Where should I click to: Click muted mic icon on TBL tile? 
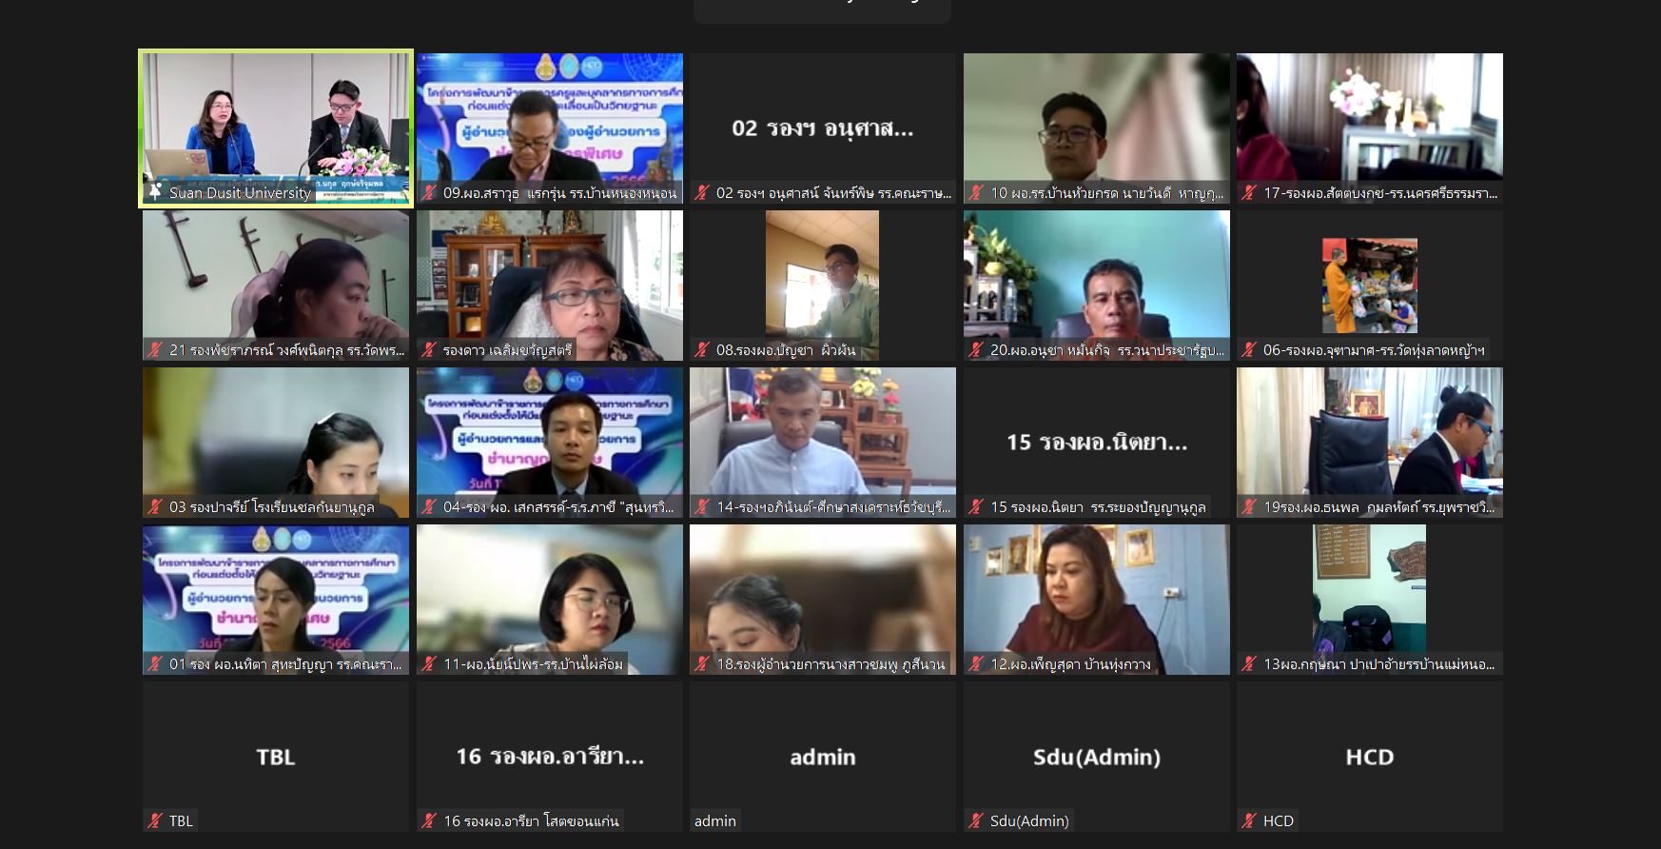click(x=155, y=820)
